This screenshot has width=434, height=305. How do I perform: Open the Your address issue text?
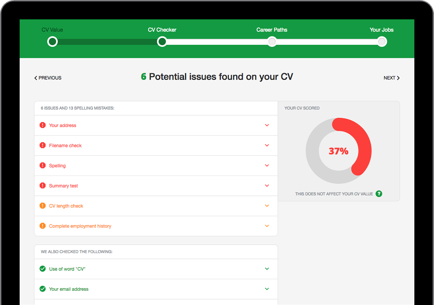pos(63,125)
